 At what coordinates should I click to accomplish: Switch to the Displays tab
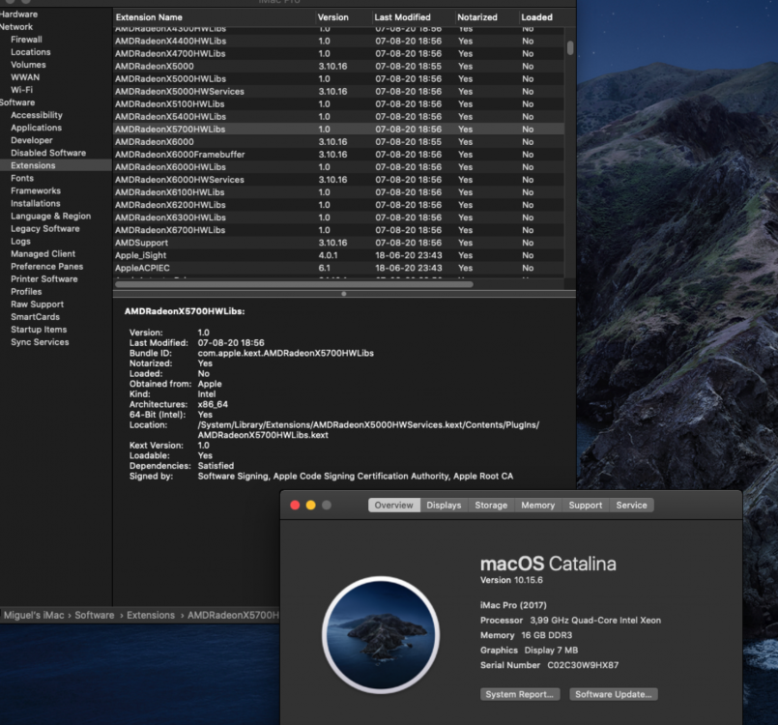tap(444, 506)
